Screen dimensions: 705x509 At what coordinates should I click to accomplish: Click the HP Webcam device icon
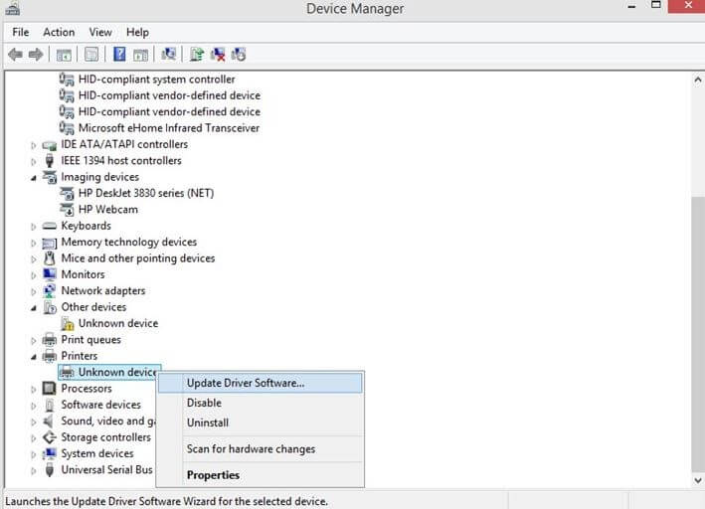pos(67,210)
